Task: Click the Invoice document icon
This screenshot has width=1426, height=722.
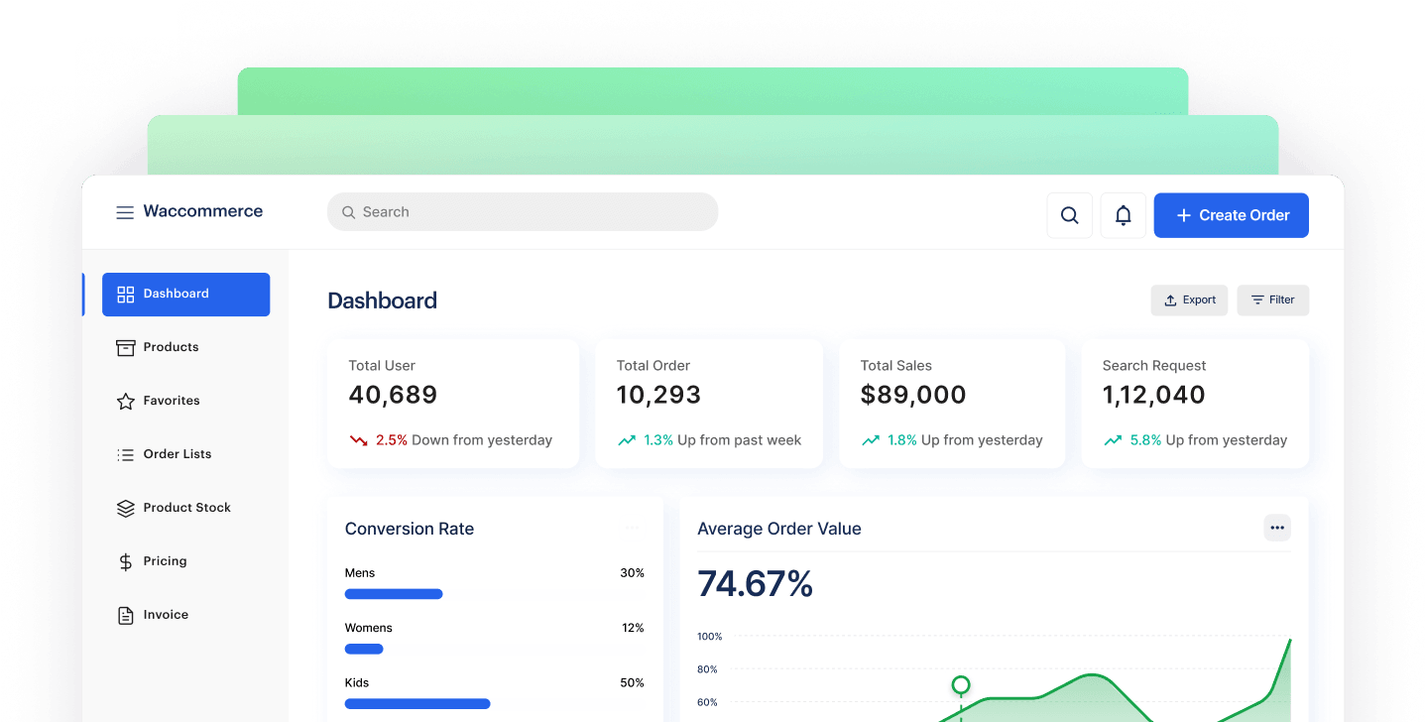Action: (125, 616)
